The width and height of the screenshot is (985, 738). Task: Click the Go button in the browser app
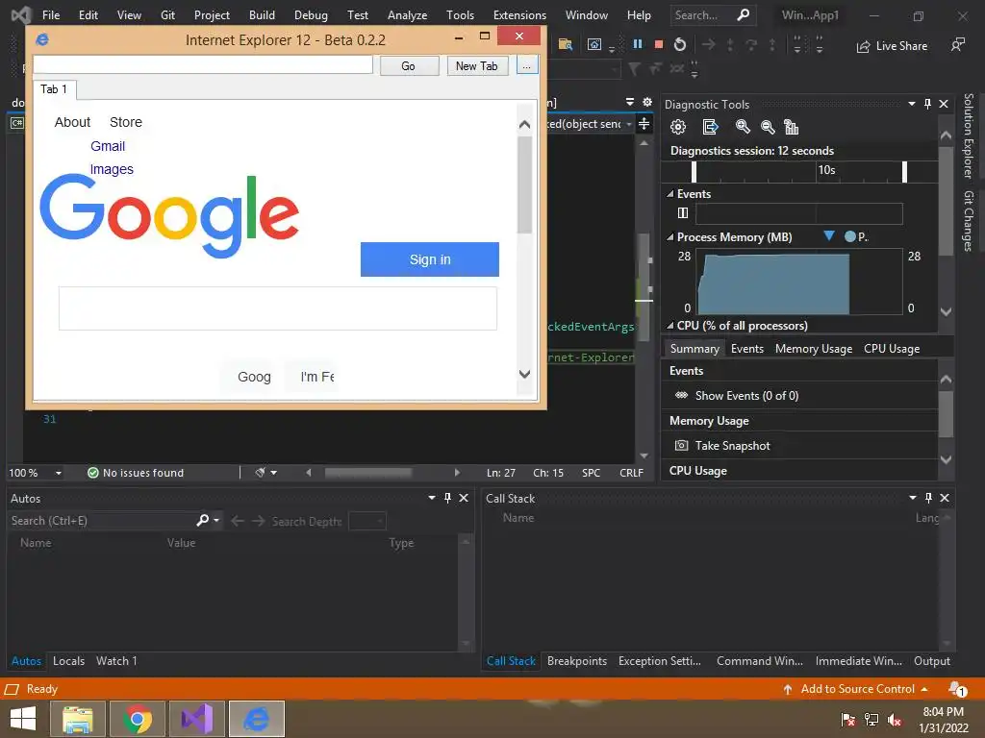coord(408,66)
